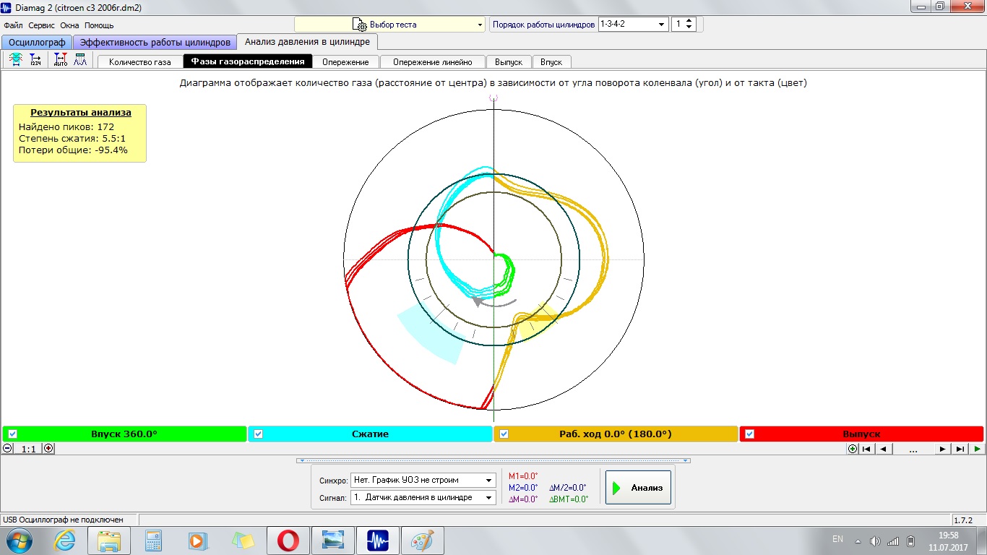This screenshot has height=555, width=987.
Task: Open Paint from the taskbar
Action: (x=423, y=541)
